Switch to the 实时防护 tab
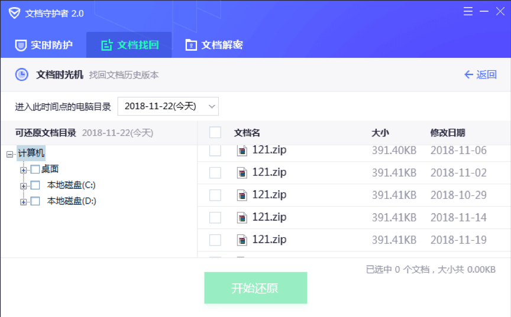The image size is (511, 317). 44,45
